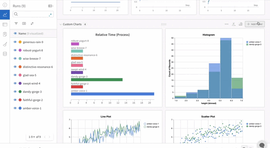Click the Line Plot chart title
The height and width of the screenshot is (148, 270).
(x=106, y=116)
